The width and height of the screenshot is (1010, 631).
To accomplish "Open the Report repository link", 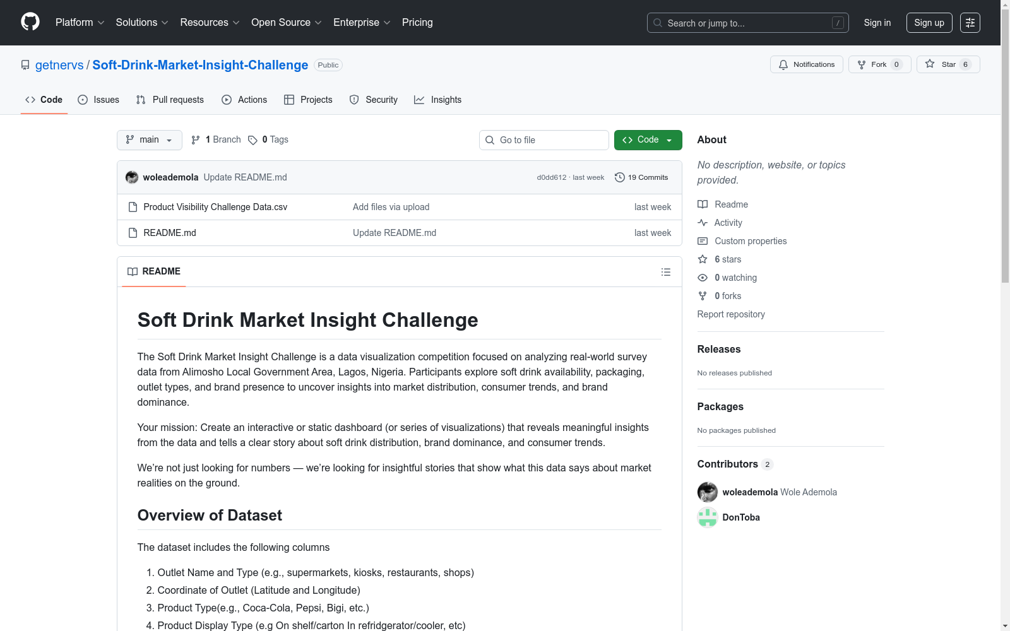I will pyautogui.click(x=731, y=314).
